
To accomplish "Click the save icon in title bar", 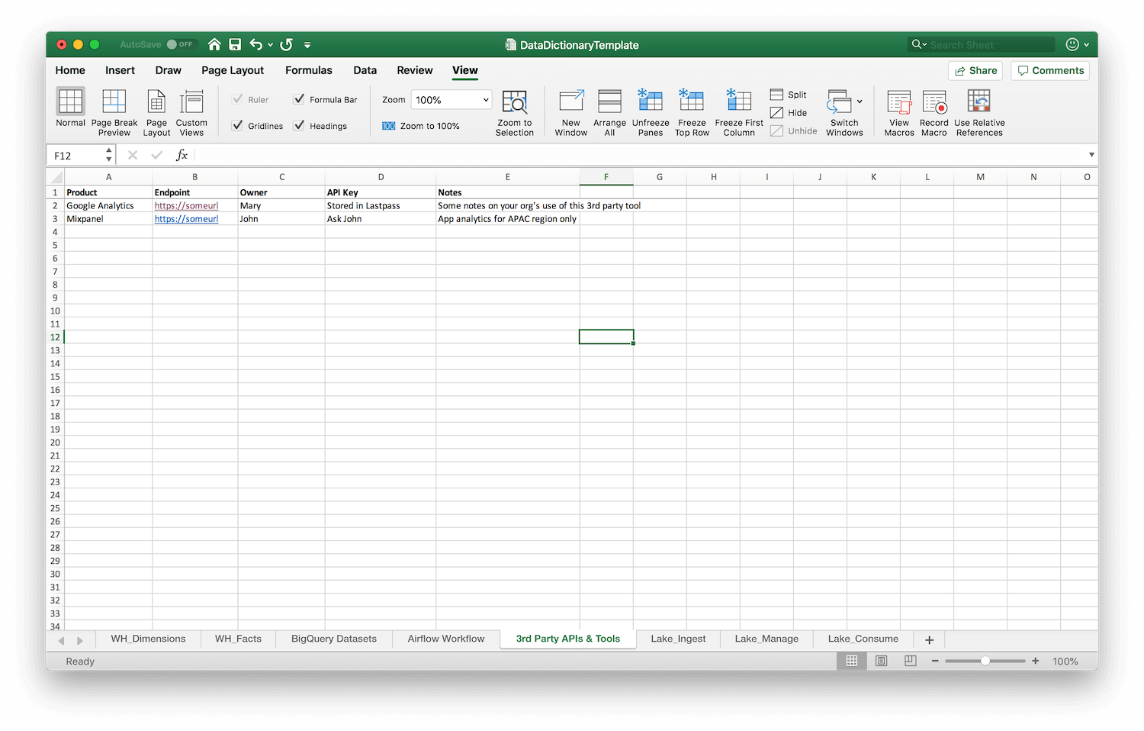I will pyautogui.click(x=235, y=45).
